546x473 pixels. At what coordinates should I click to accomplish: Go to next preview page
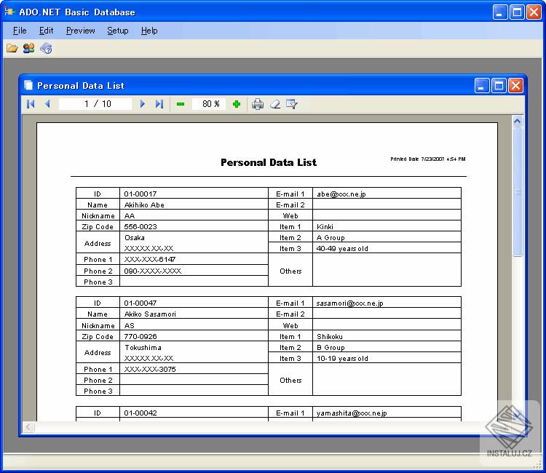click(142, 104)
